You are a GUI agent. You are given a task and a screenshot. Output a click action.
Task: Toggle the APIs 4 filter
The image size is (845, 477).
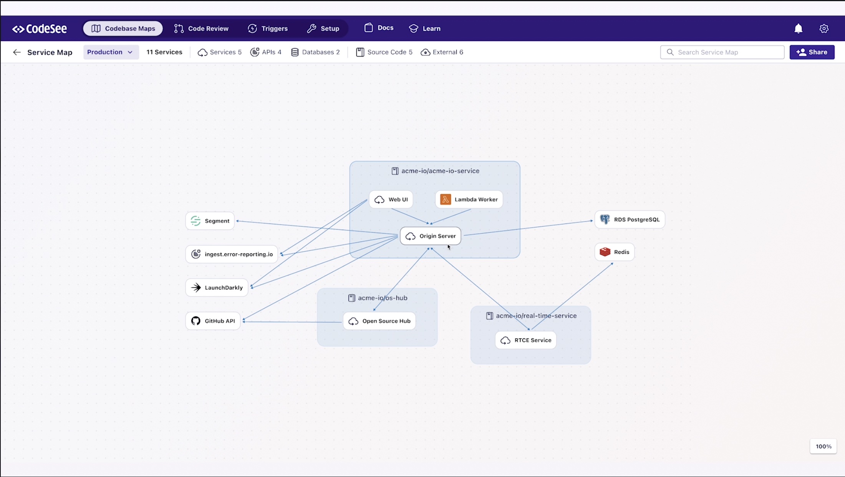266,52
